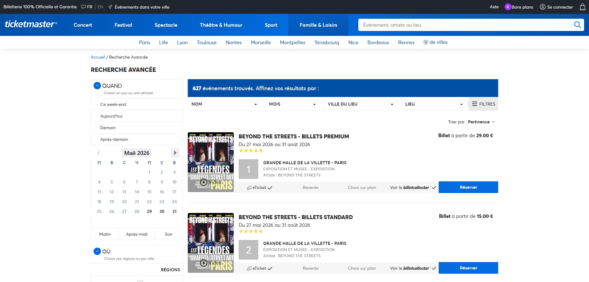The height and width of the screenshot is (282, 589).
Task: Open the Accueil breadcrumb link
Action: click(x=98, y=57)
